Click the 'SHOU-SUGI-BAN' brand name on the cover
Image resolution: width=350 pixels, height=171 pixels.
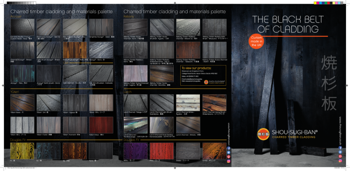coord(294,132)
